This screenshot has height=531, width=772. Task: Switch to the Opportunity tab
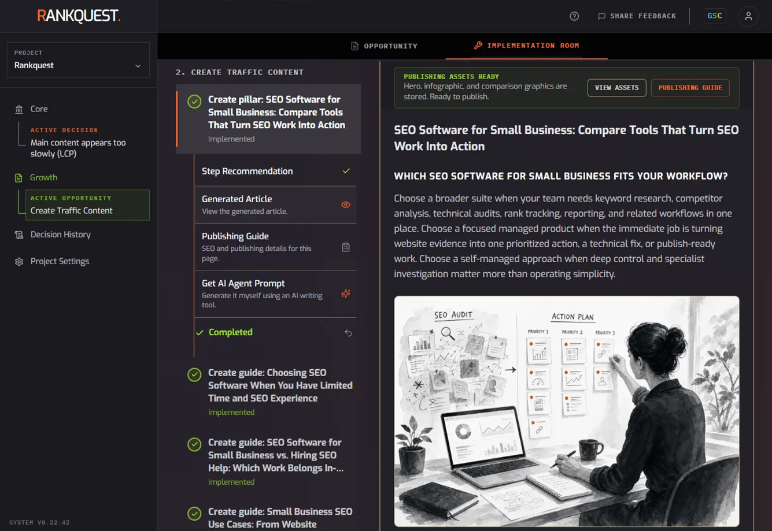(384, 46)
